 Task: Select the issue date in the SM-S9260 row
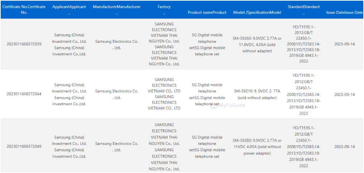click(x=344, y=44)
